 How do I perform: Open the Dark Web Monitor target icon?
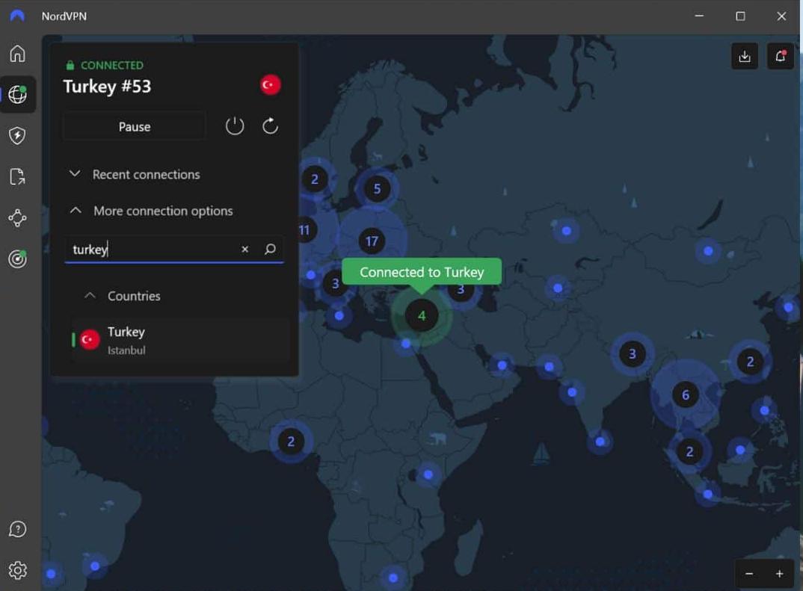[x=17, y=259]
